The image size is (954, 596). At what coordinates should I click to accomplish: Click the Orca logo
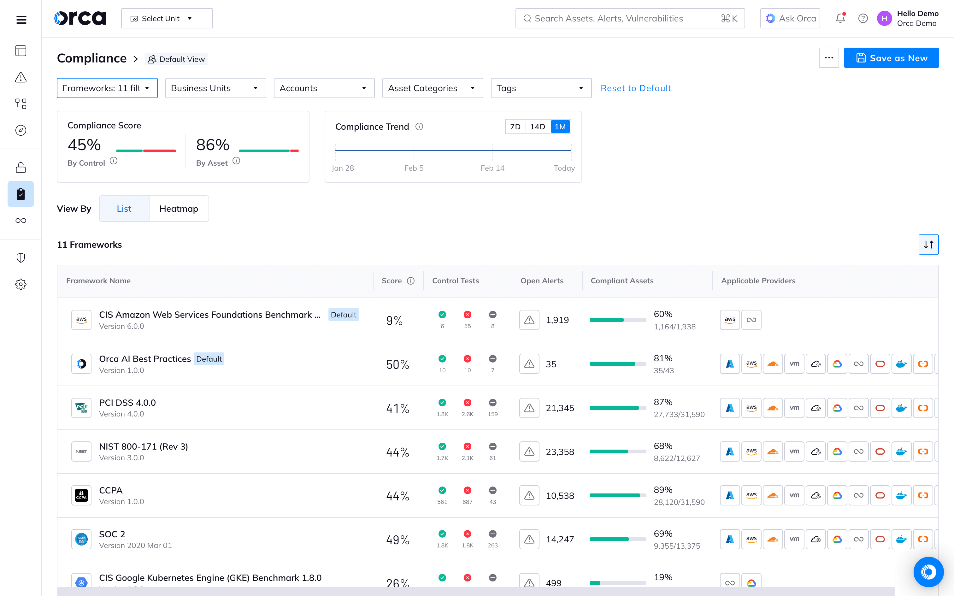(80, 18)
